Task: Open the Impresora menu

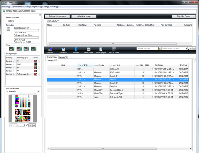Action: click(x=37, y=7)
